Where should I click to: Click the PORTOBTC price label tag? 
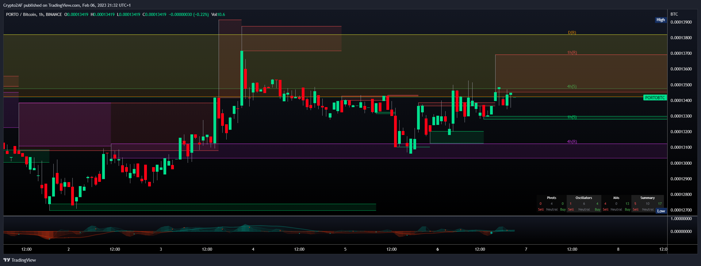(x=655, y=98)
